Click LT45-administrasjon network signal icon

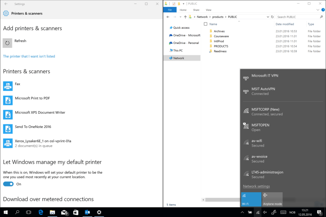point(246,174)
